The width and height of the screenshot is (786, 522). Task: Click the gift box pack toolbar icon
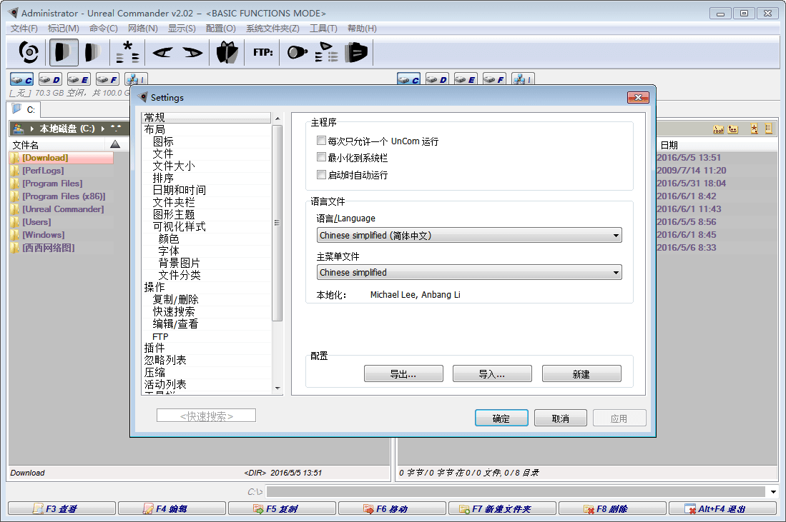(x=227, y=52)
